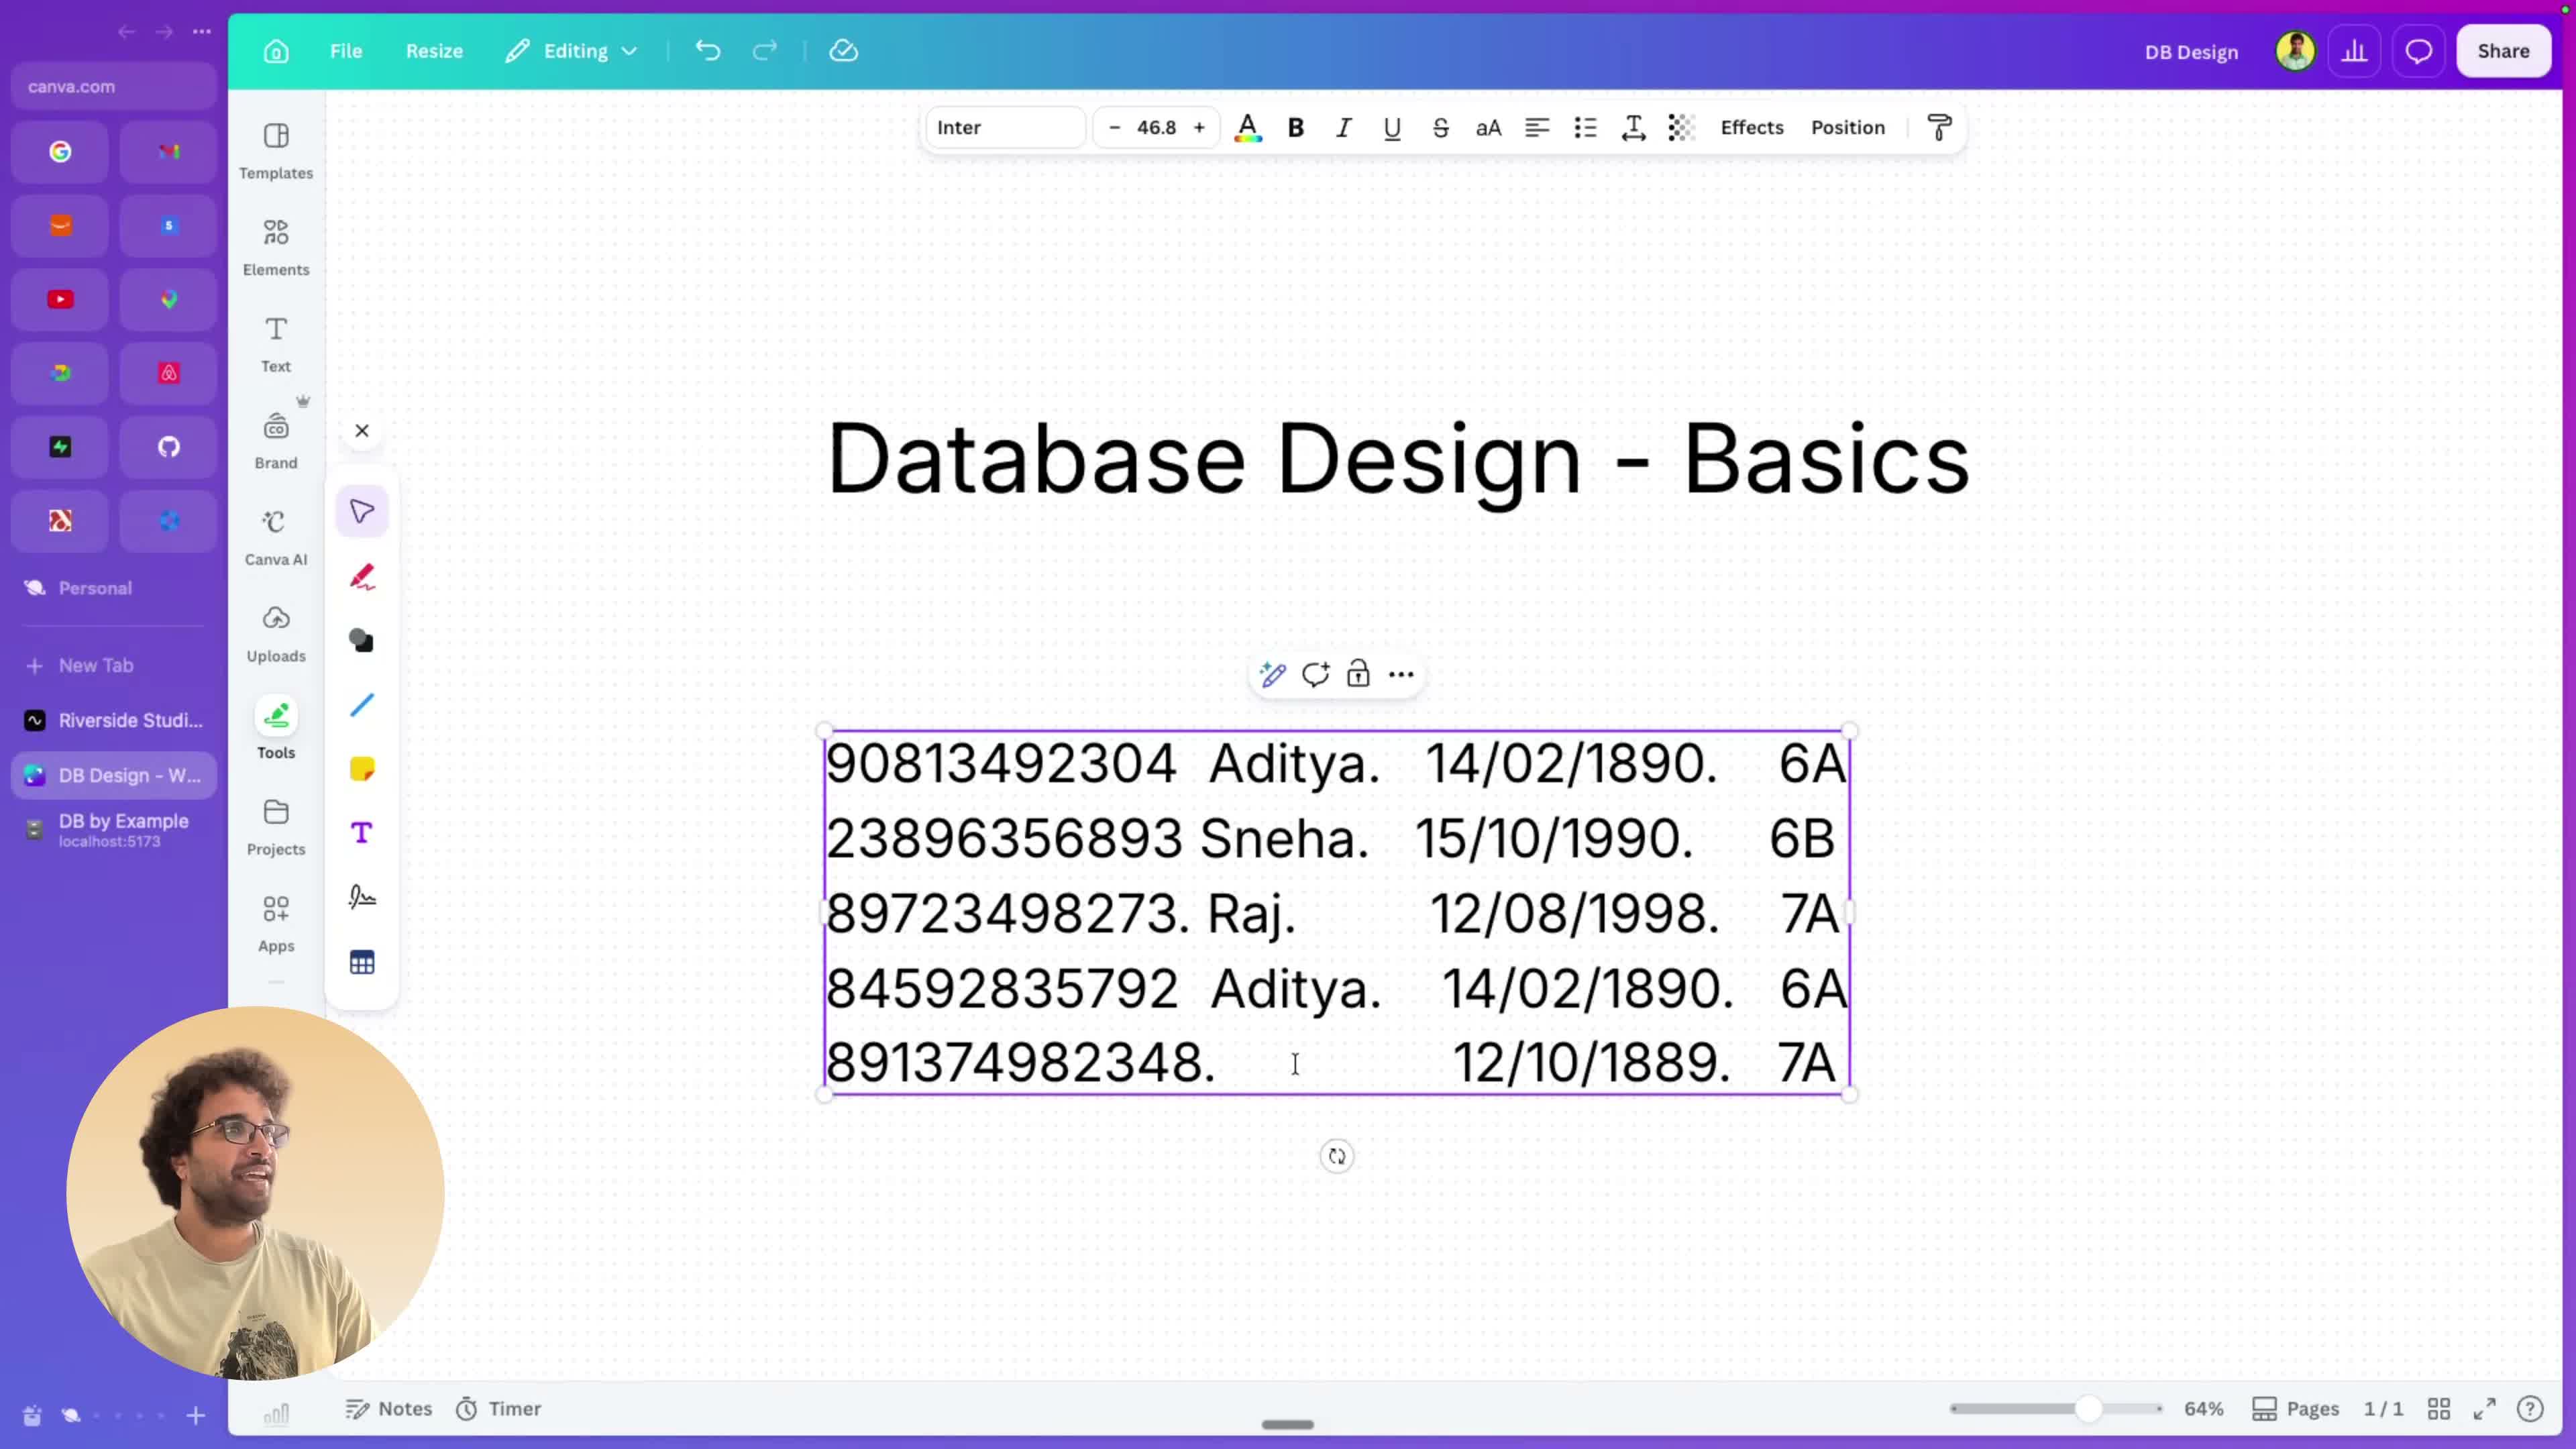Expand the Editing mode dropdown

pos(571,51)
